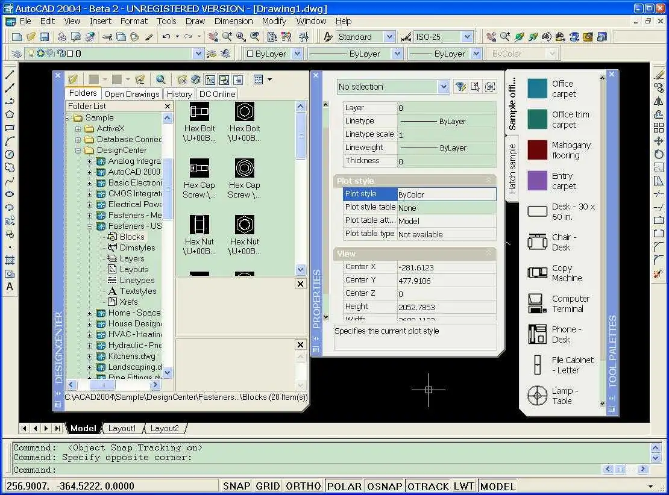Open the No selection dropdown

click(444, 87)
